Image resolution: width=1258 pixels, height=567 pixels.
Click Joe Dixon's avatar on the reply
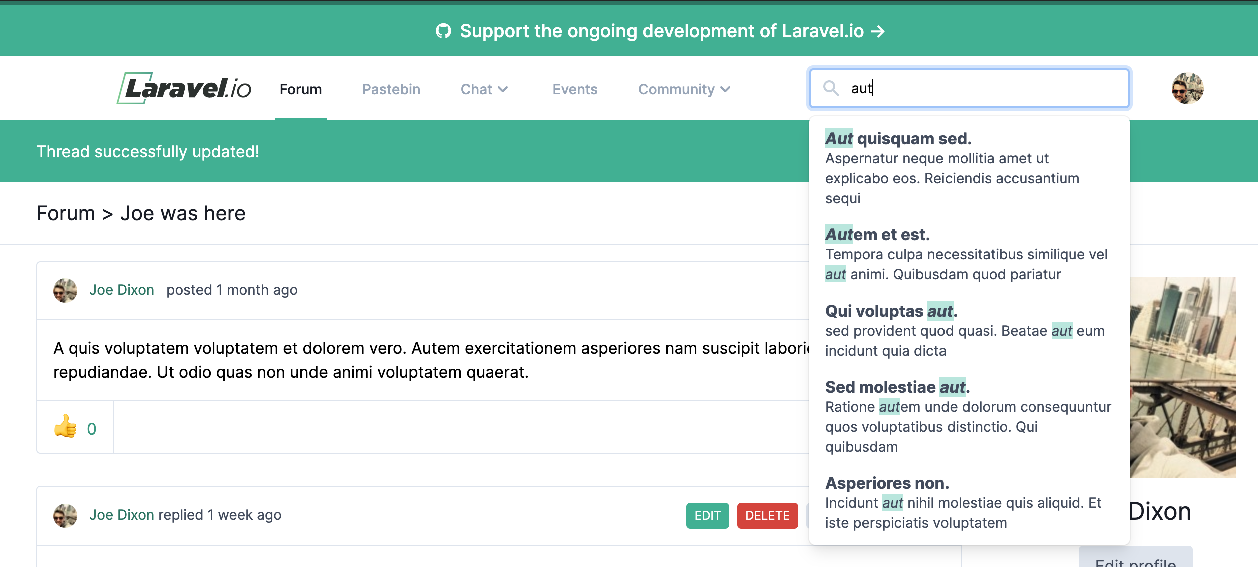coord(65,515)
